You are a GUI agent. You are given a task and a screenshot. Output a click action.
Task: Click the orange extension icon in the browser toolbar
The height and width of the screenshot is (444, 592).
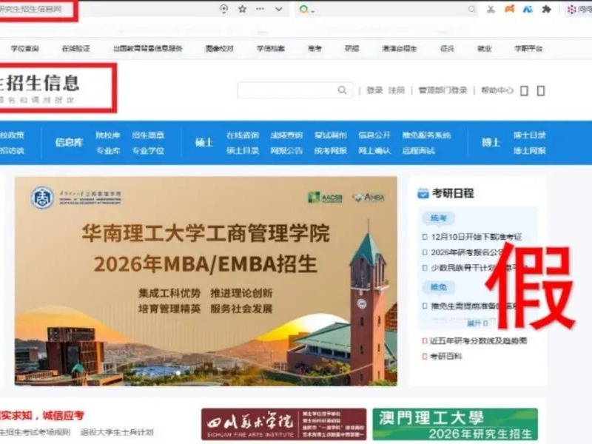click(x=509, y=9)
